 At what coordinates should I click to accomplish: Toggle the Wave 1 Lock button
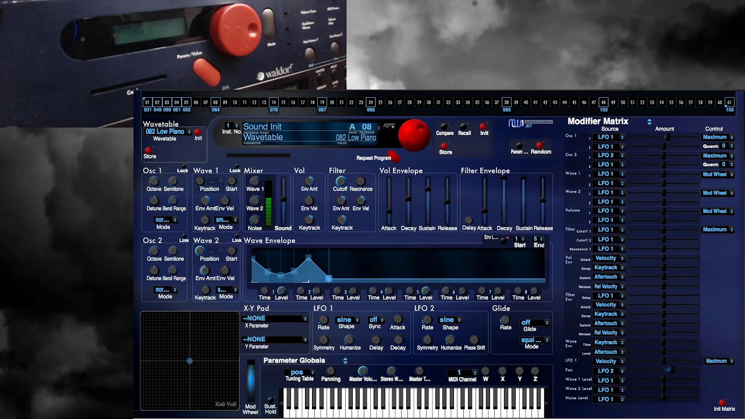tap(237, 167)
